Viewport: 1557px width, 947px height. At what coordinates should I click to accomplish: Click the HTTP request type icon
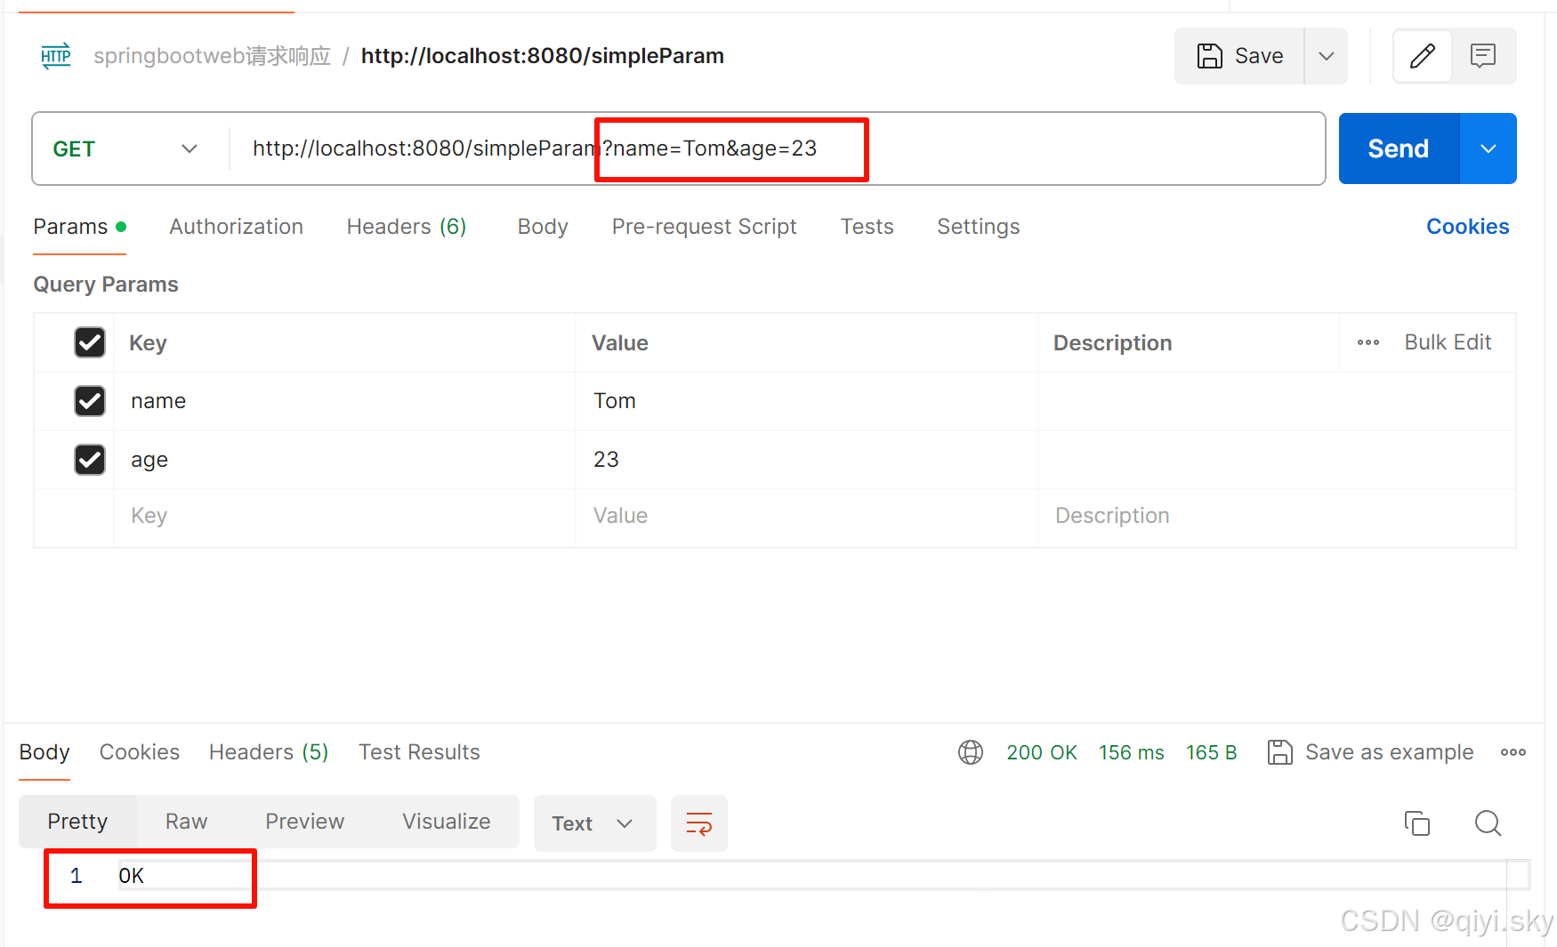pos(55,55)
